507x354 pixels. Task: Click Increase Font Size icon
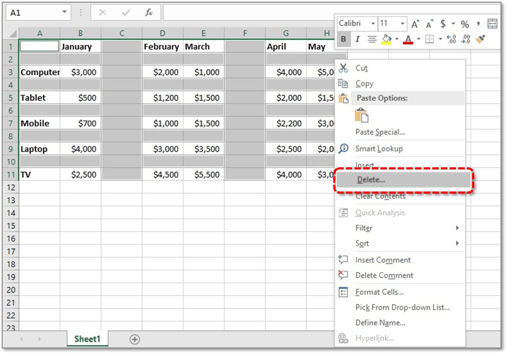(x=415, y=24)
